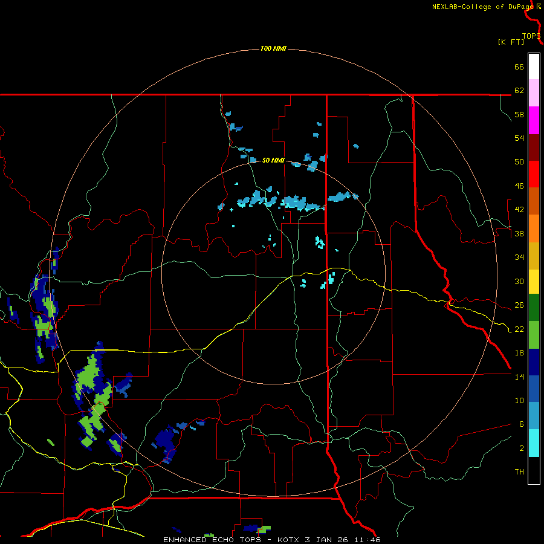Click the legend value "6"
544x544 pixels.
click(x=522, y=424)
